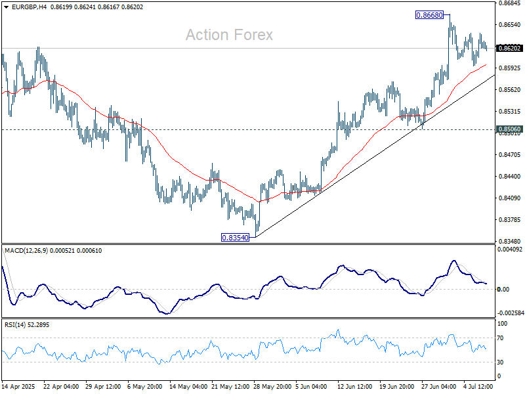Screen dimensions: 525x394
Task: Click the 21 May 12:00 time label
Action: coord(230,386)
